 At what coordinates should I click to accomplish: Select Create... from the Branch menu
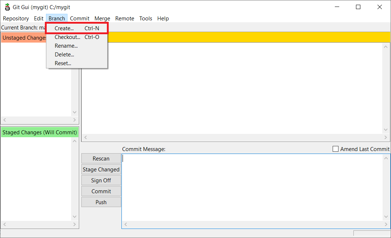64,28
